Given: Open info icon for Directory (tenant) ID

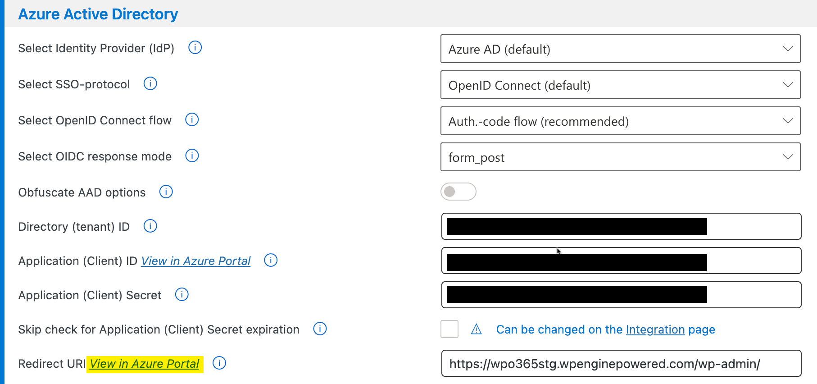Looking at the screenshot, I should (150, 226).
